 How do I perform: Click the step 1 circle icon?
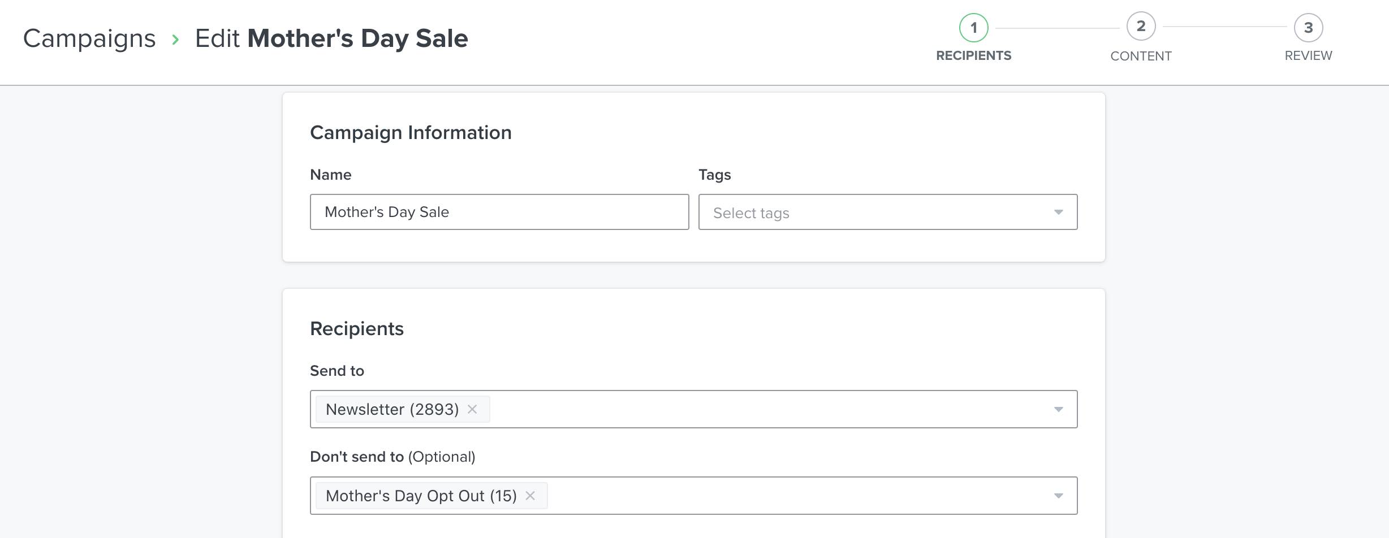pos(973,28)
